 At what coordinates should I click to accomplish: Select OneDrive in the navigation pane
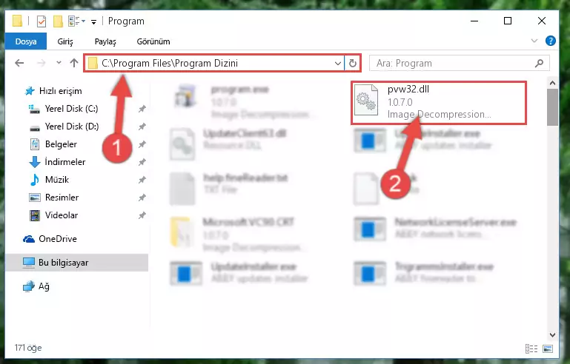pyautogui.click(x=57, y=239)
